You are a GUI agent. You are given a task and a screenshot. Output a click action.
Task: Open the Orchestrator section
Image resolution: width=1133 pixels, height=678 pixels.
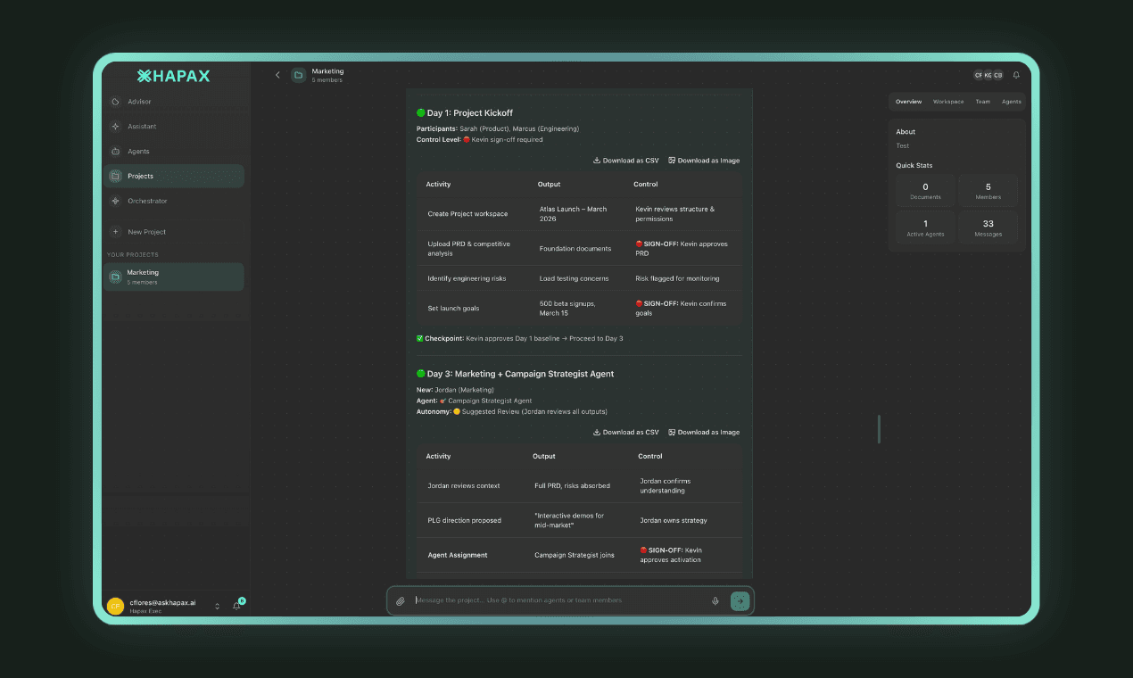[116, 201]
